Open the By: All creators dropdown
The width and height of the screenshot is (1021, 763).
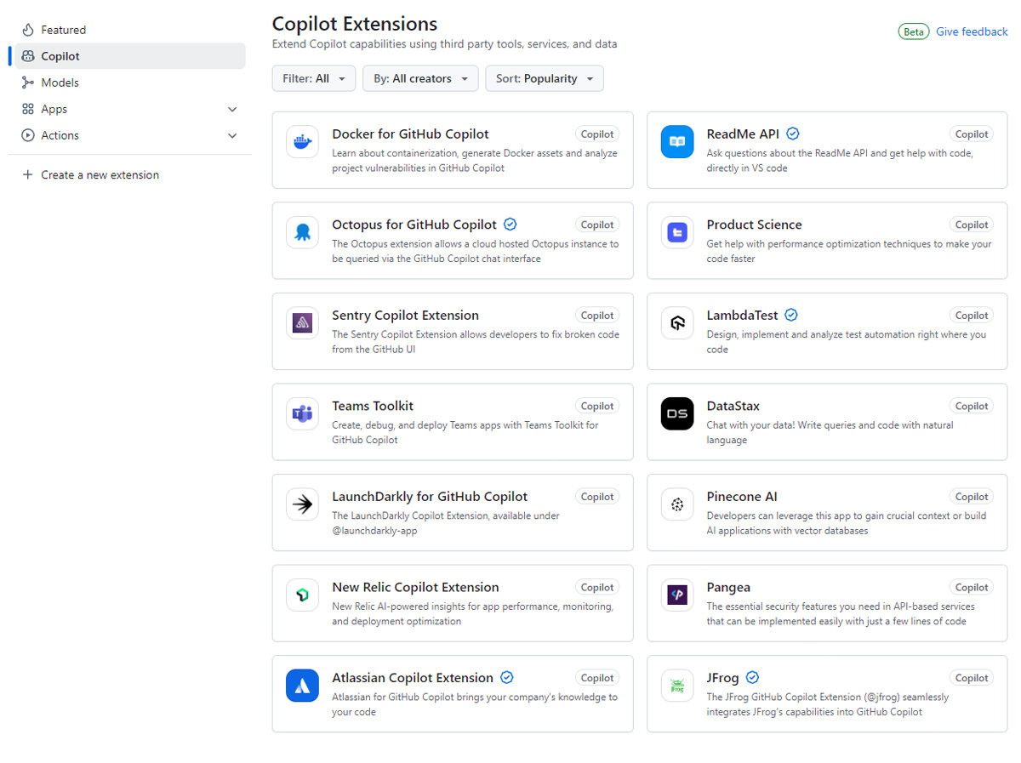click(x=420, y=77)
